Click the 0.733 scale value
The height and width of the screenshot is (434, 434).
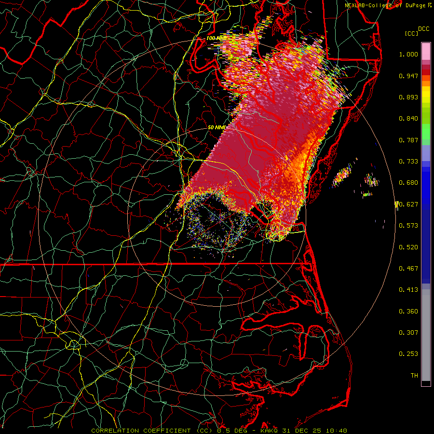tap(408, 162)
